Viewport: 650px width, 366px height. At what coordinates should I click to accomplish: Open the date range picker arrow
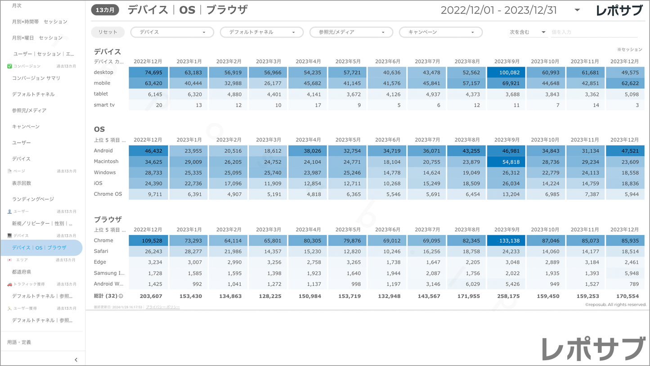(x=577, y=10)
